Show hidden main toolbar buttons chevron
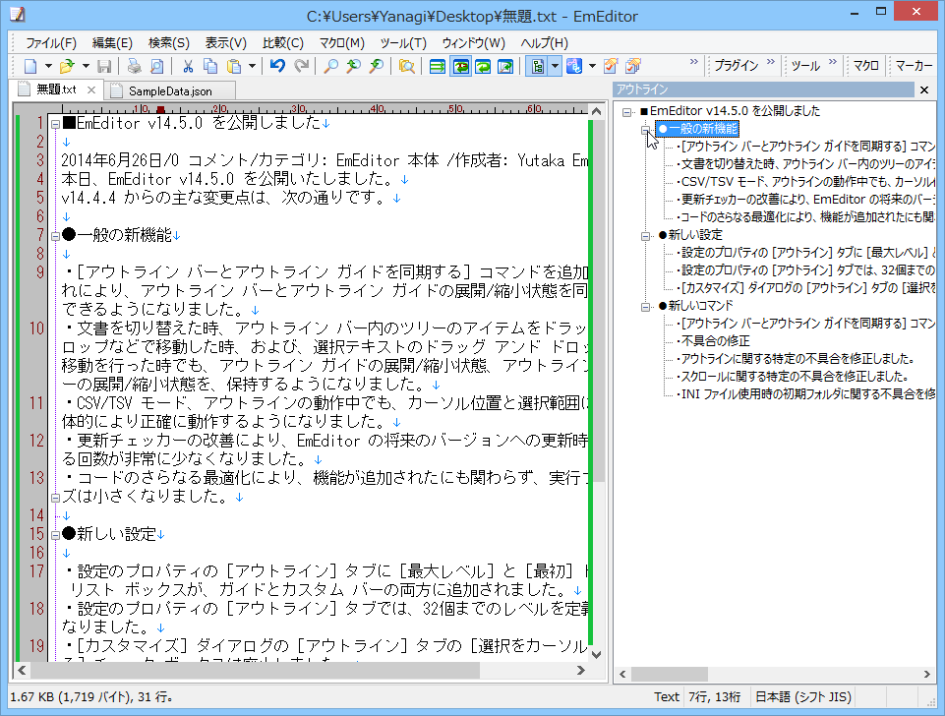The height and width of the screenshot is (716, 945). [693, 62]
